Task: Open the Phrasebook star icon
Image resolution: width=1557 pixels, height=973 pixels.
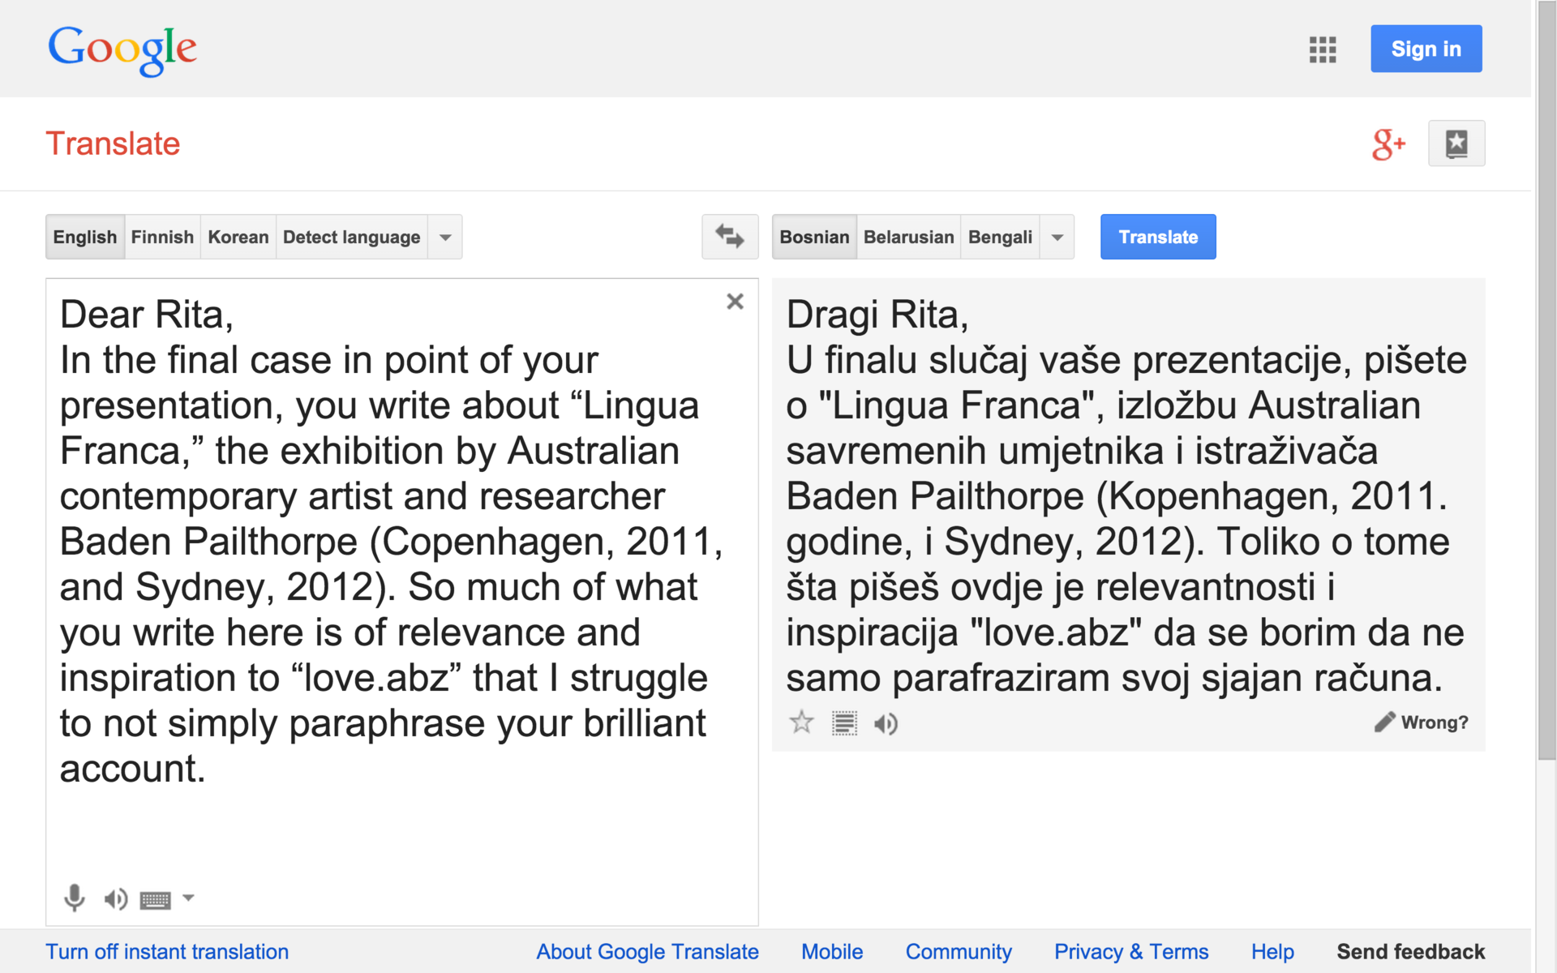Action: coord(1456,144)
